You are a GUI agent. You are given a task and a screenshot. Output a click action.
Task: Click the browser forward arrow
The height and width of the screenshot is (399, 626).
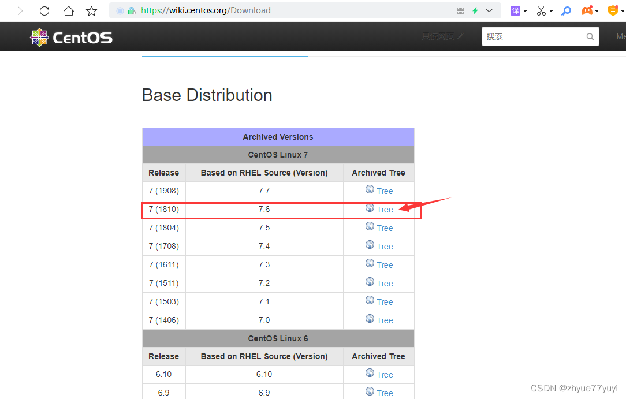(20, 11)
